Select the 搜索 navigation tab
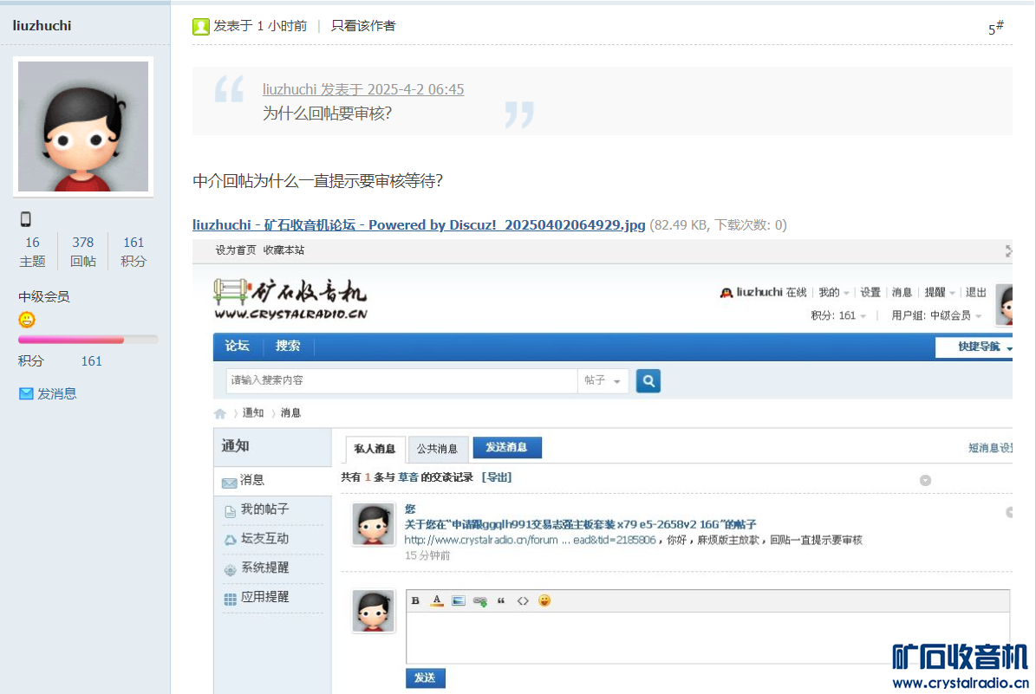 [288, 346]
